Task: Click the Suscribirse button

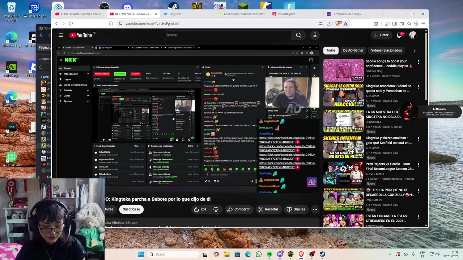Action: coord(131,209)
